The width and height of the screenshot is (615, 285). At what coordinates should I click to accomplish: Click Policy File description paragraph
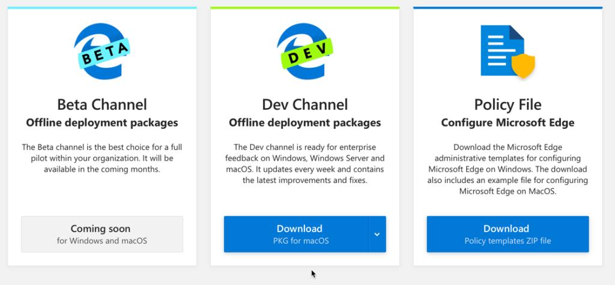point(507,169)
